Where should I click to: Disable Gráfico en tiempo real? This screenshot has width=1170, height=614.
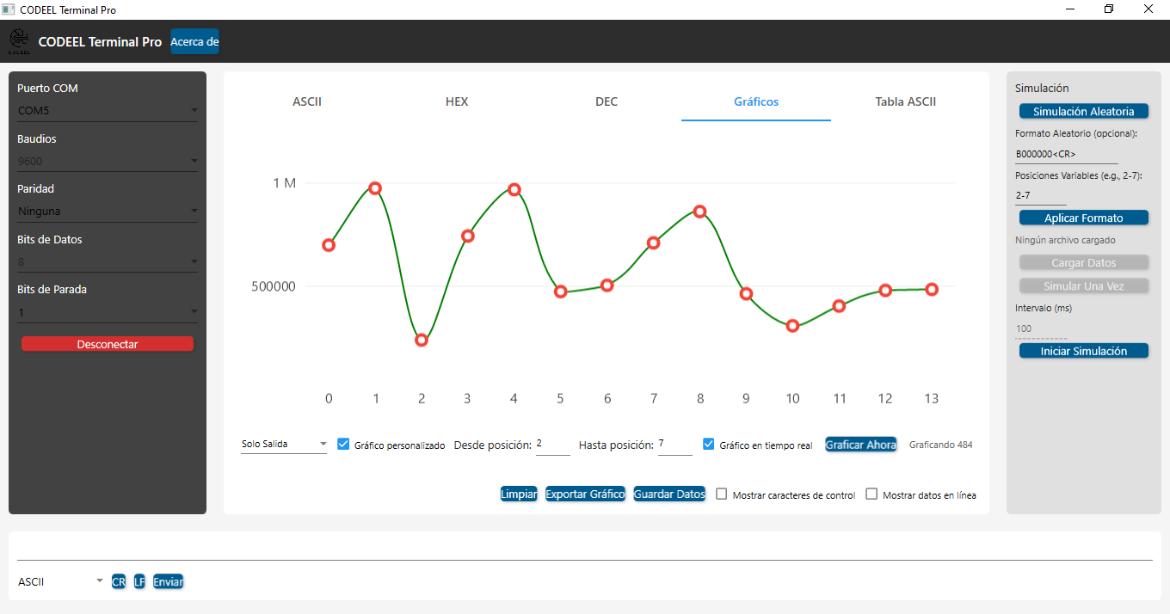pos(708,444)
